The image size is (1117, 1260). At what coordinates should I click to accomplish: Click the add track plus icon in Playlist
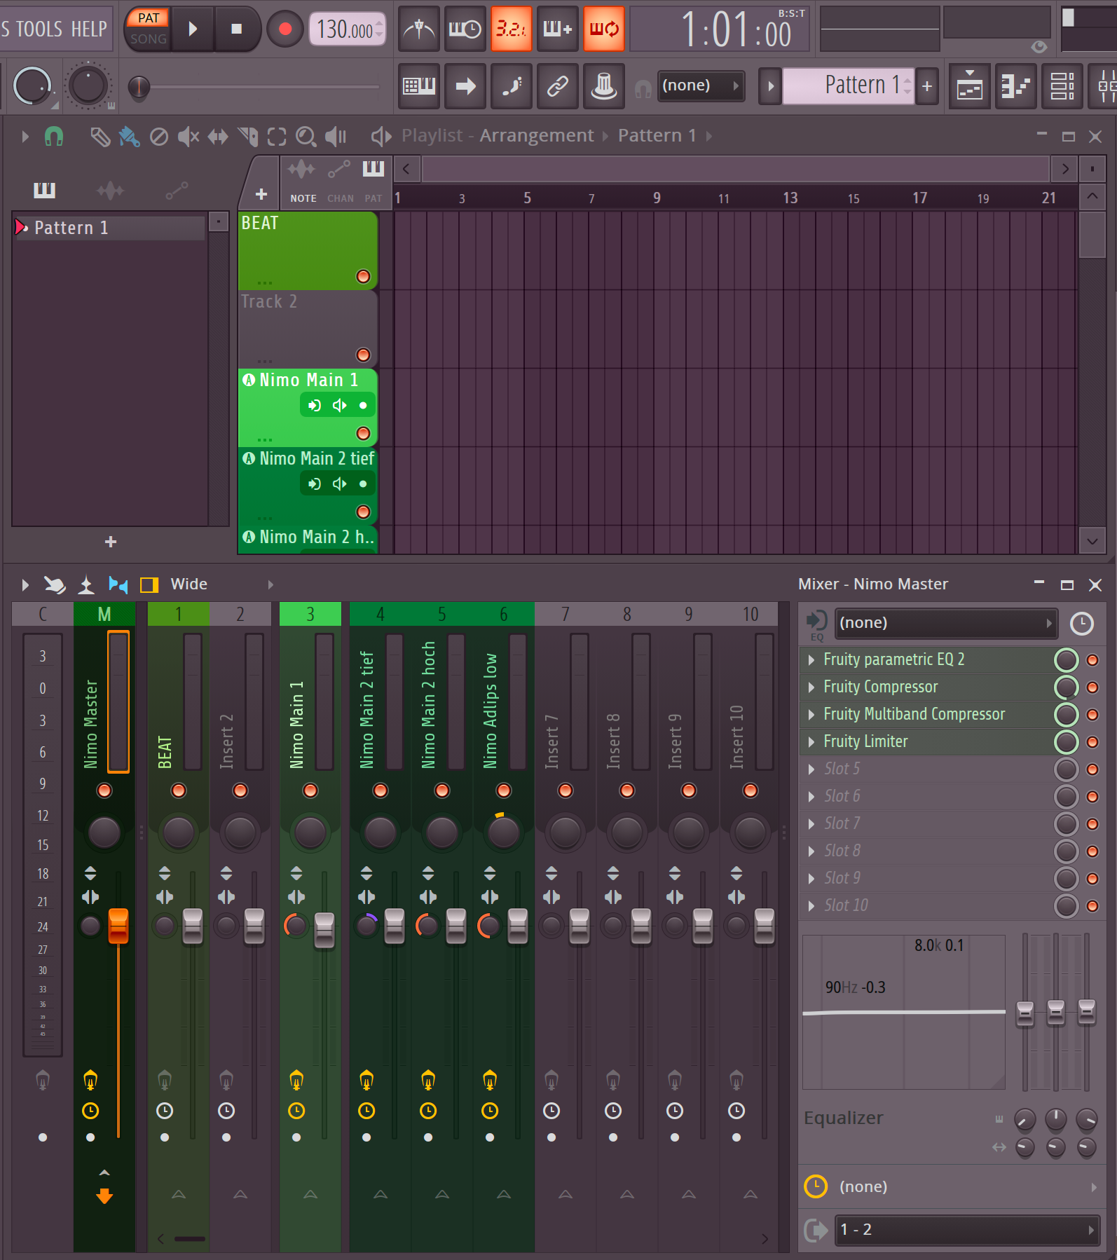click(261, 194)
